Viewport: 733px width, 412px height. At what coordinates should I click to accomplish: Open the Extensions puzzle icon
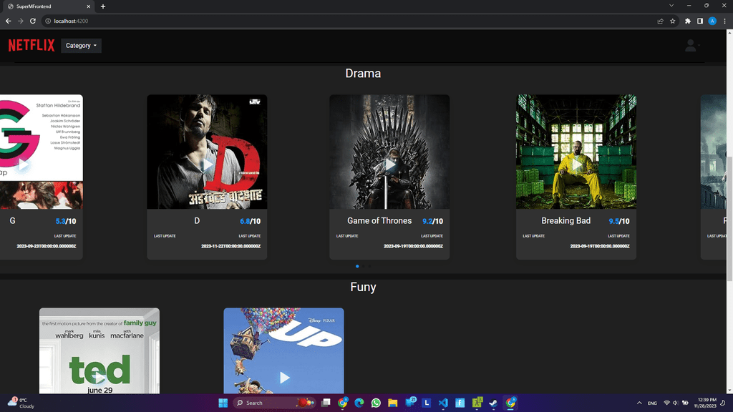pyautogui.click(x=688, y=21)
